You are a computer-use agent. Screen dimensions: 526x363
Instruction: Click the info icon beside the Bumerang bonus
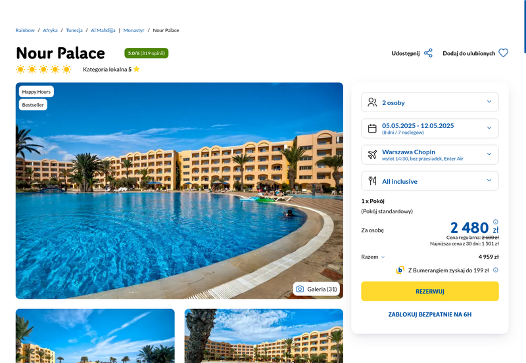click(496, 270)
